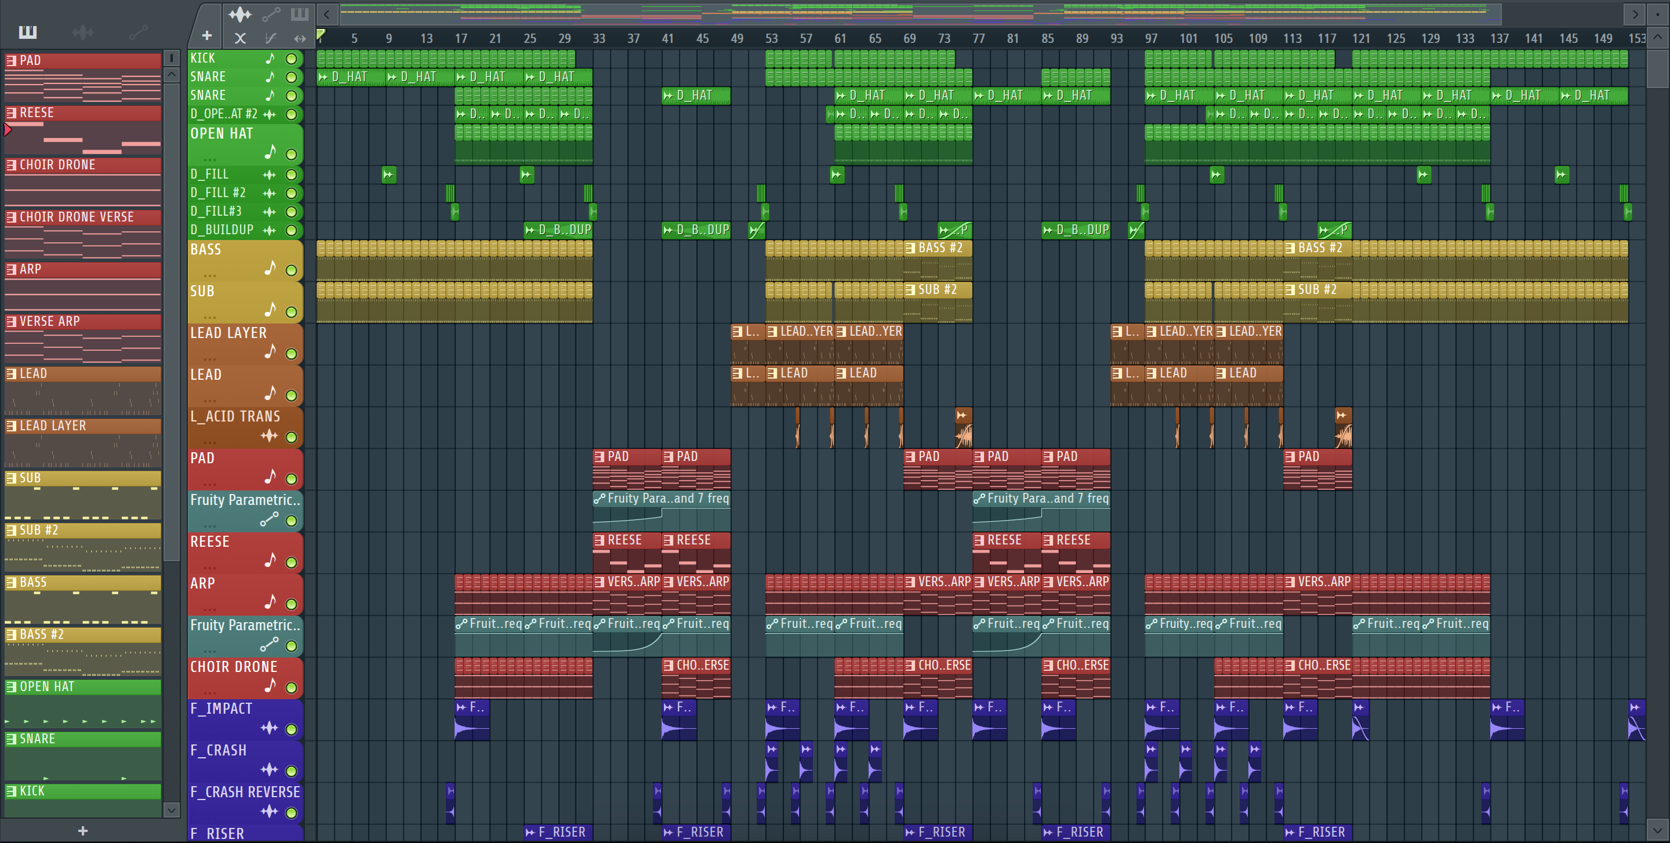Select the L_ACID TRANS track header name
This screenshot has width=1670, height=843.
(235, 417)
